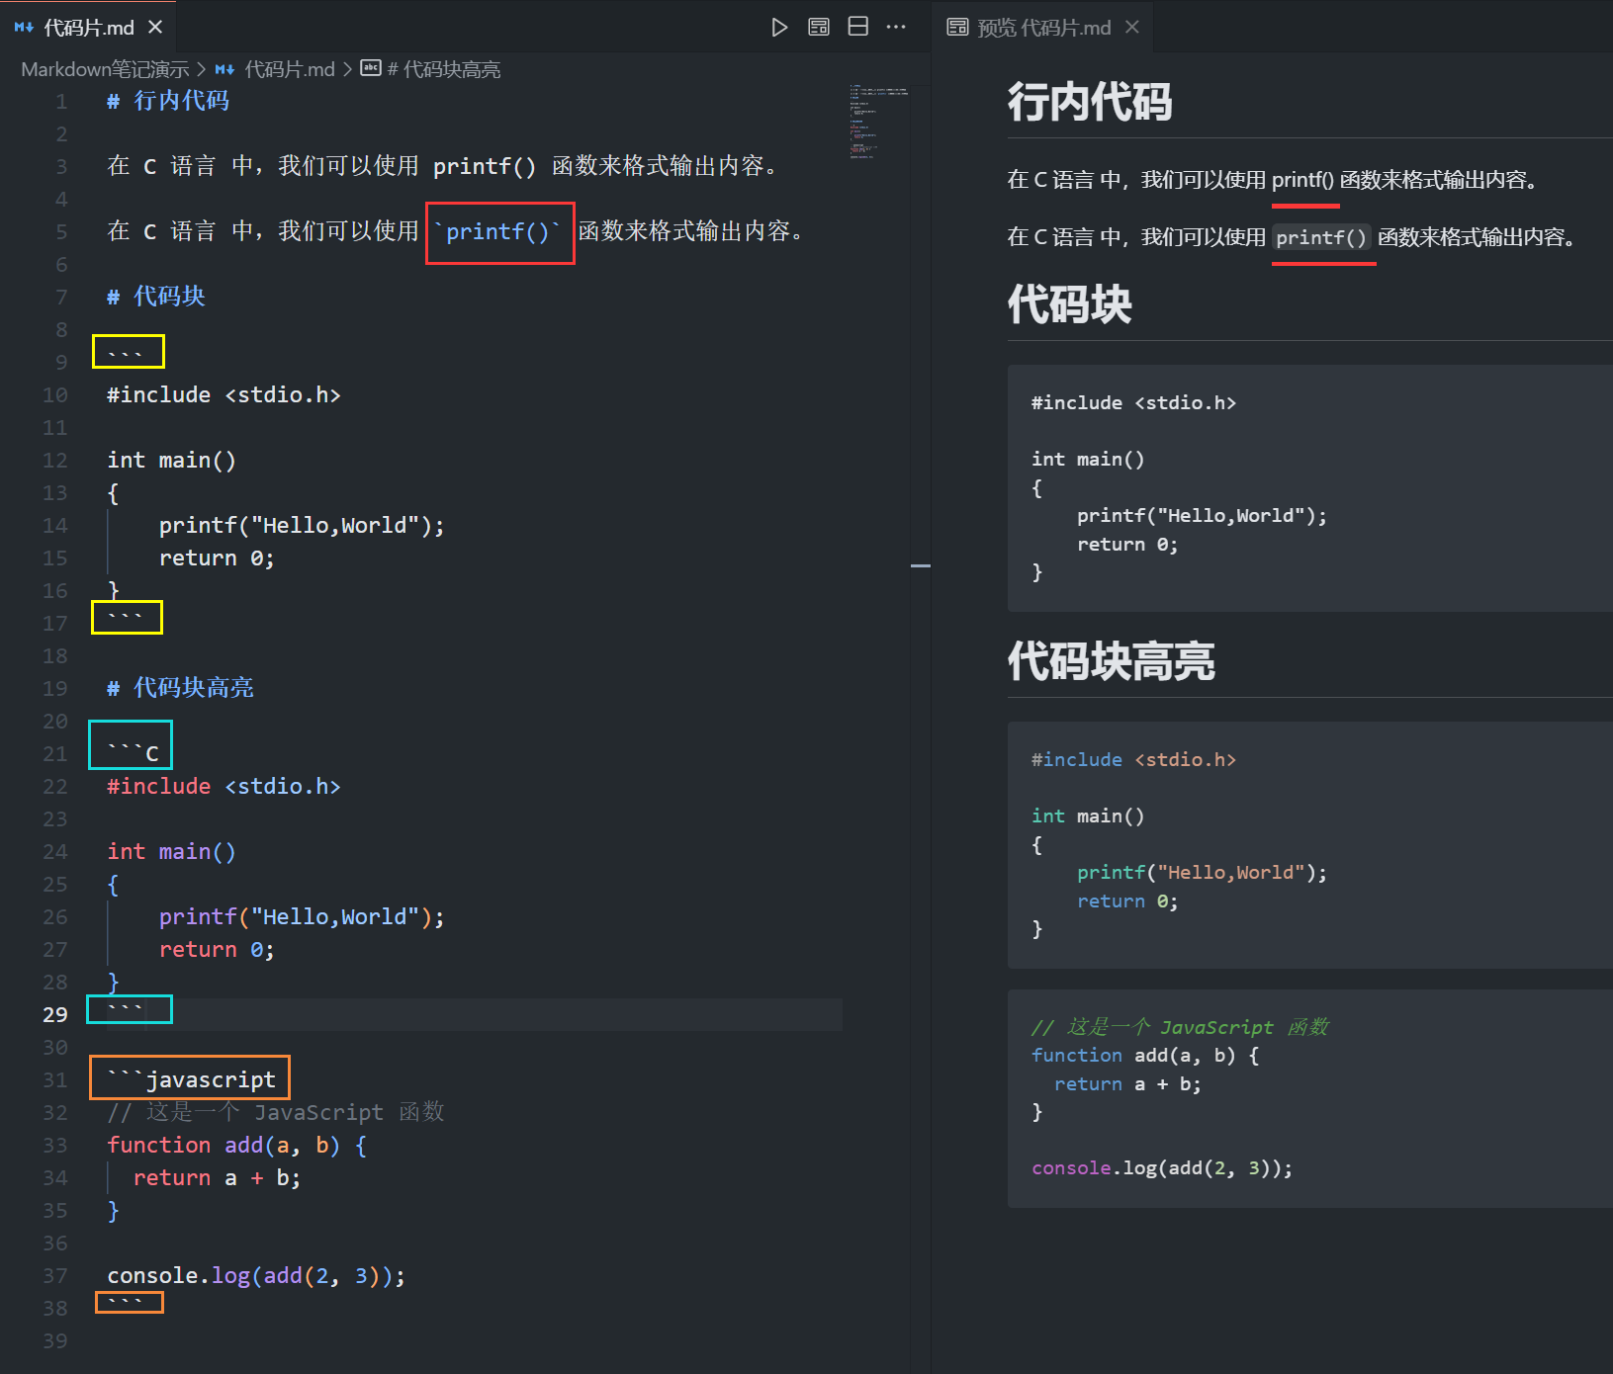The height and width of the screenshot is (1374, 1613).
Task: Open 代码片.md breadcrumb item
Action: tap(290, 69)
